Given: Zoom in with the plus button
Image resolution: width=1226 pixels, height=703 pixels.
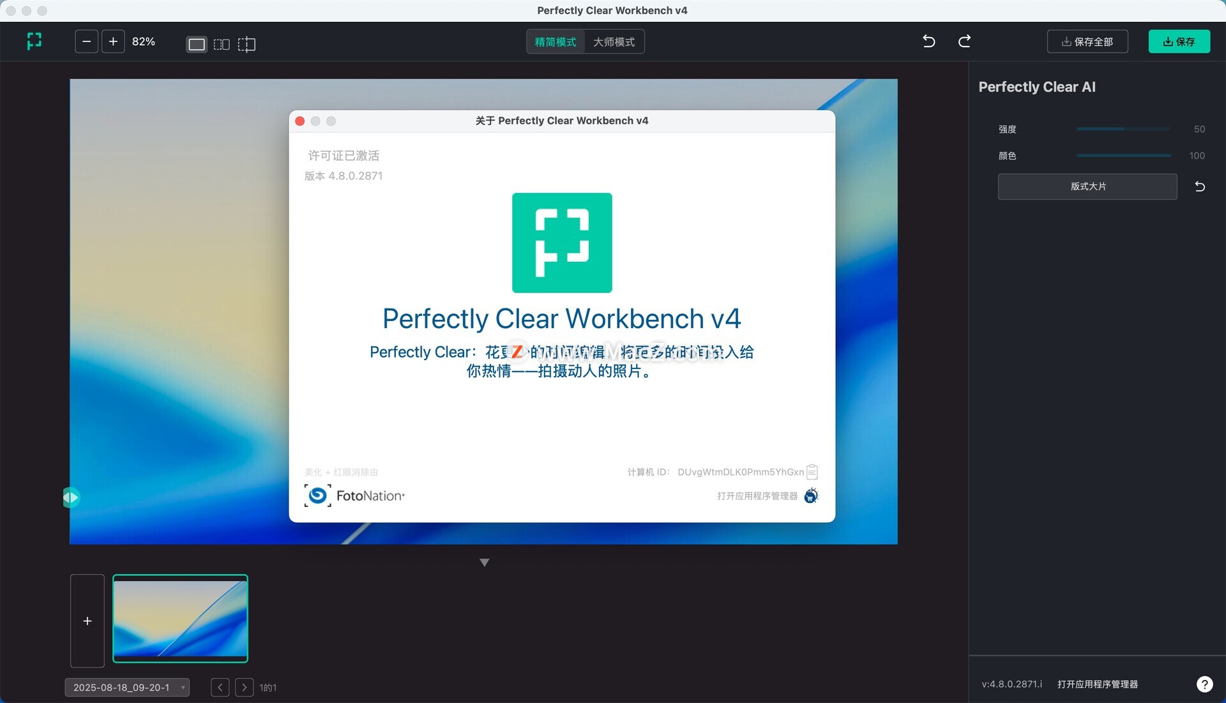Looking at the screenshot, I should (113, 42).
